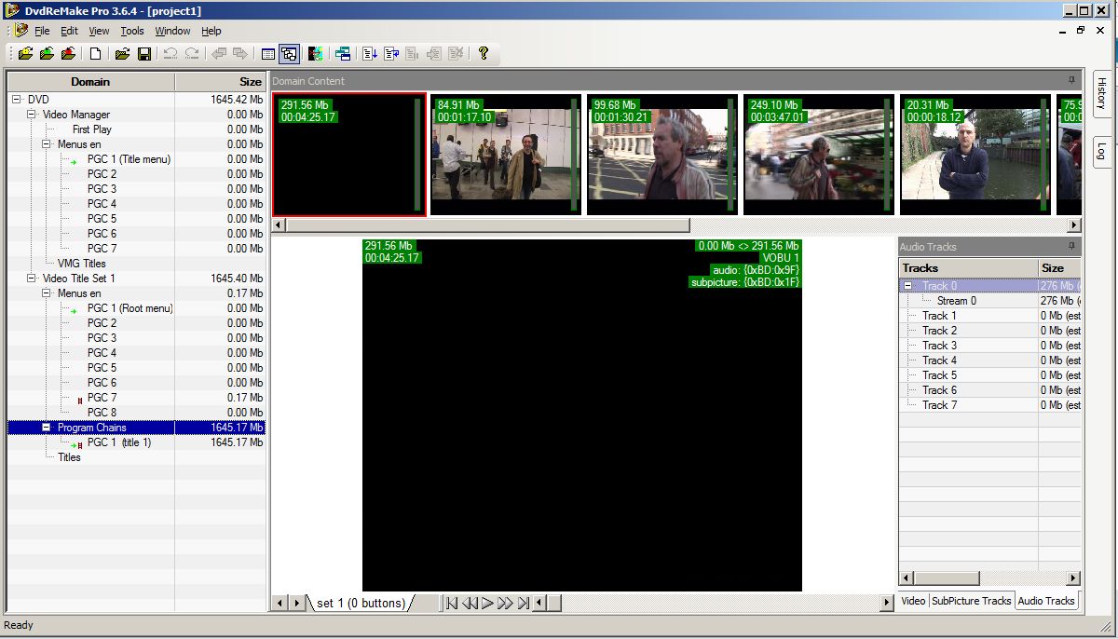The image size is (1118, 639).
Task: Click the first yellow import DVD icon
Action: pos(25,54)
